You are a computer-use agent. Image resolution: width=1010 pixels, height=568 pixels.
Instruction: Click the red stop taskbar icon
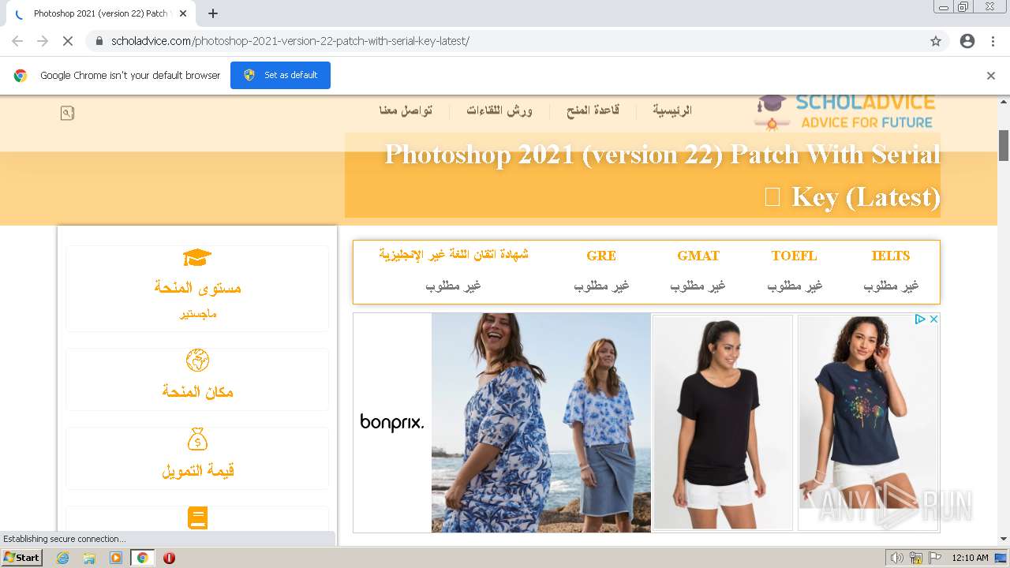pyautogui.click(x=169, y=558)
